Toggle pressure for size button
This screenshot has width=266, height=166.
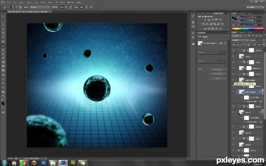pyautogui.click(x=97, y=7)
